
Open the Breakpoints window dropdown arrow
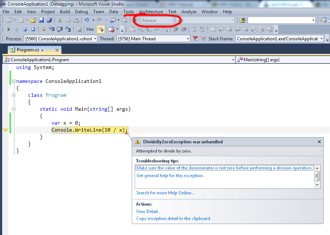tap(117, 29)
